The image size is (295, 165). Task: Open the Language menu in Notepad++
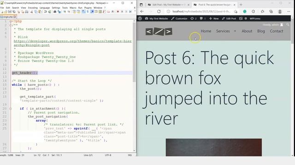45,8
